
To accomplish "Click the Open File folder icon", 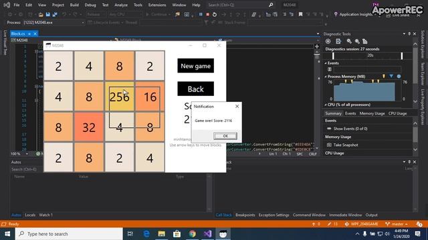I will [x=41, y=15].
